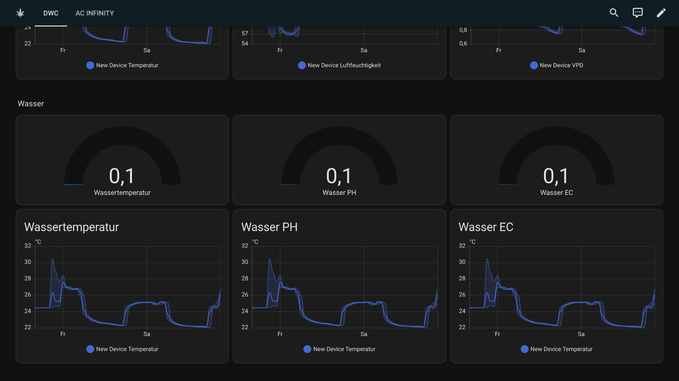This screenshot has height=381, width=679.
Task: Click the Wasser PH graph title
Action: tap(269, 227)
